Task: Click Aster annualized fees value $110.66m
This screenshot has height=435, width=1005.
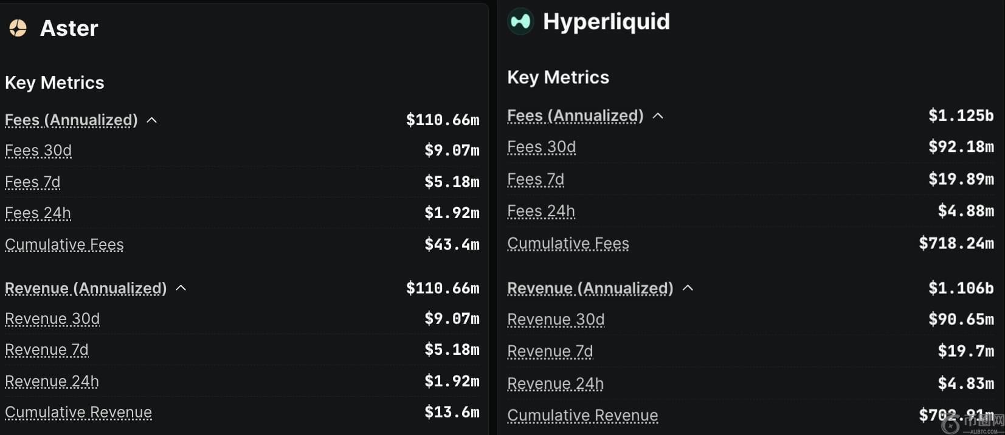Action: pyautogui.click(x=443, y=120)
